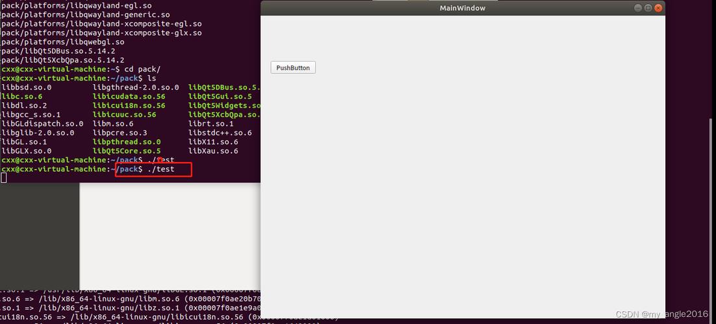Click the MainWindow title bar text
This screenshot has width=716, height=324.
(x=462, y=8)
